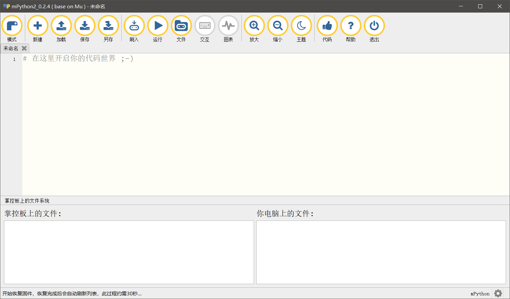This screenshot has width=510, height=299.
Task: Zoom out with 缩小
Action: 278,29
